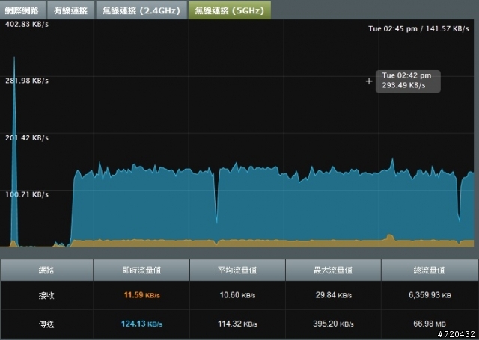Select the 無線連接 (2.4GHz) tab

tap(141, 10)
